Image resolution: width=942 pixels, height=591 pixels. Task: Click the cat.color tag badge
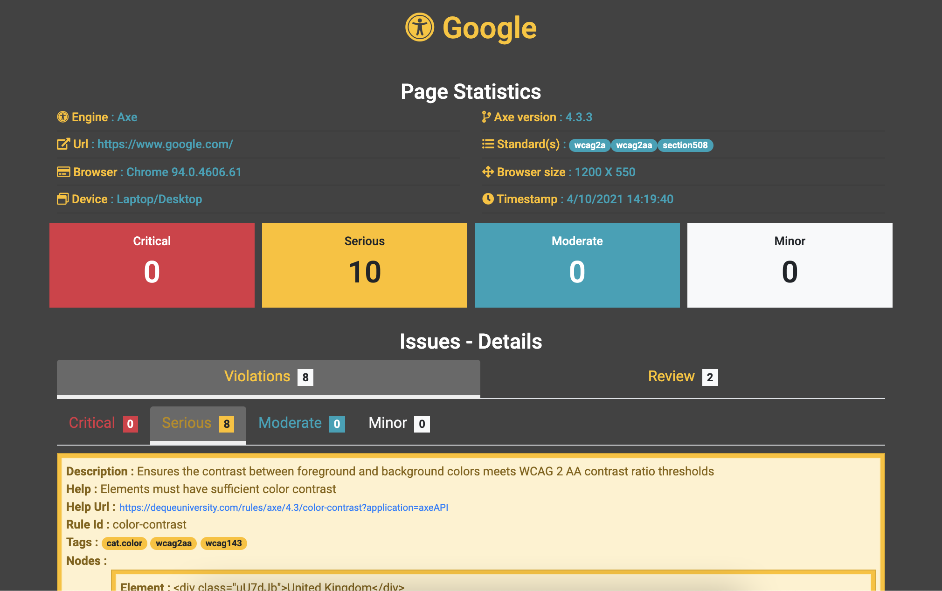coord(124,543)
